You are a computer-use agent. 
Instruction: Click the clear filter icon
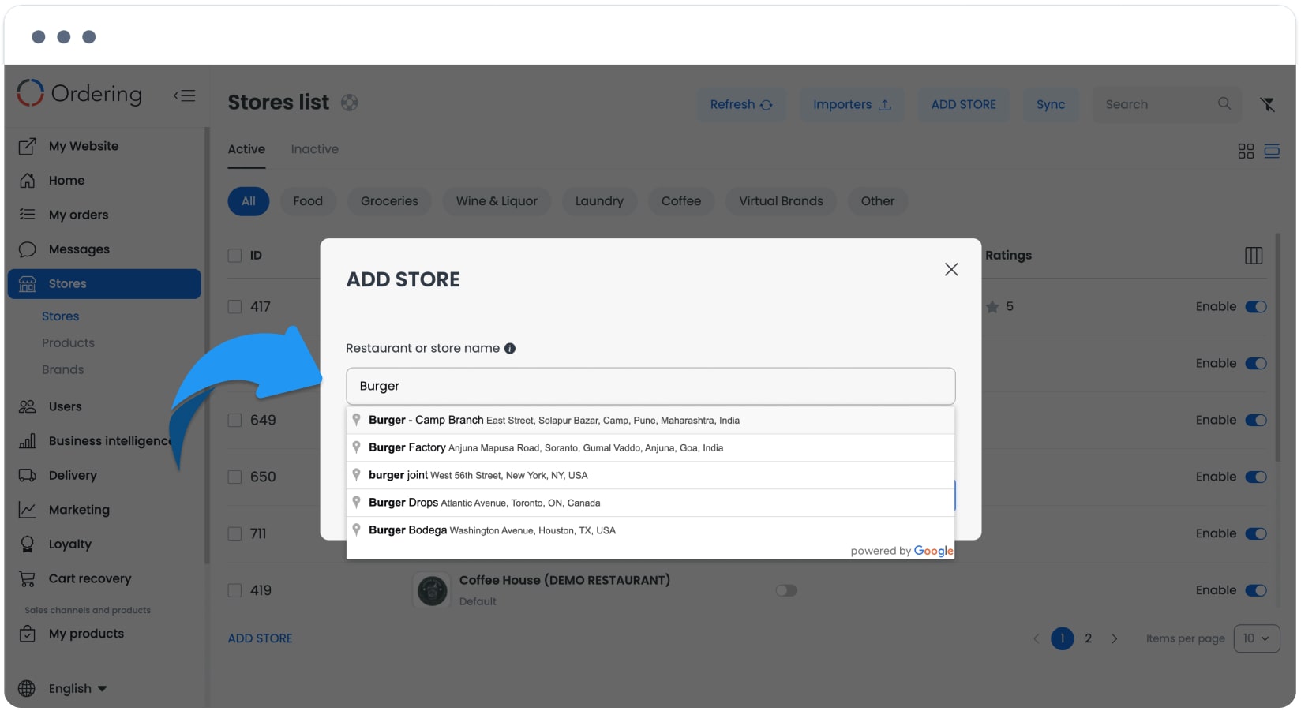1268,104
